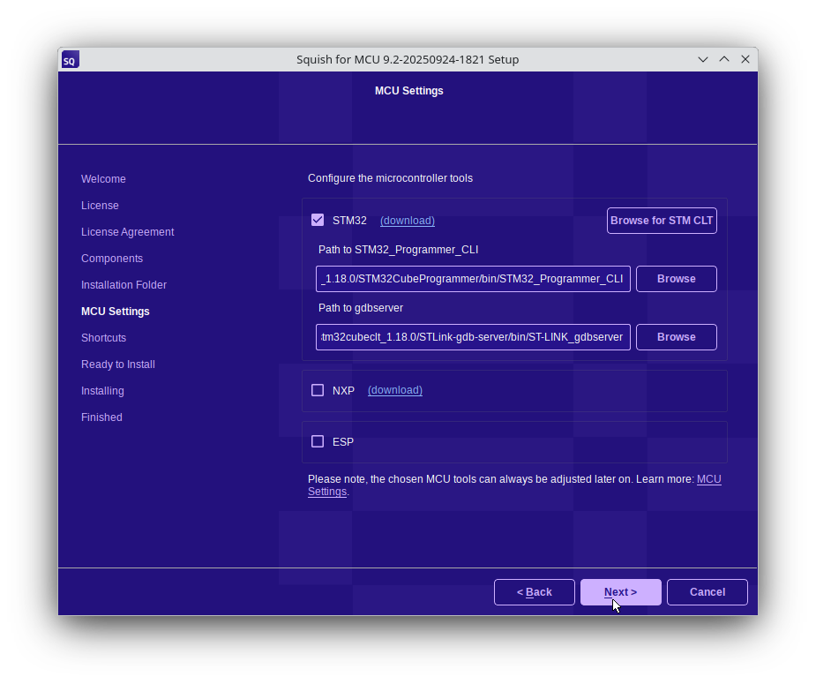The width and height of the screenshot is (816, 684).
Task: Uncheck the STM32 checkbox
Action: tap(318, 220)
